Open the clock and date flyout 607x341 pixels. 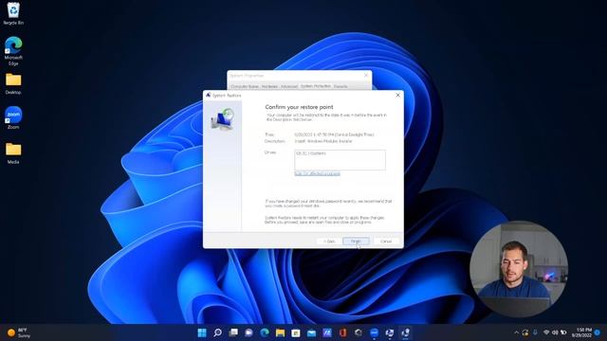(x=581, y=332)
